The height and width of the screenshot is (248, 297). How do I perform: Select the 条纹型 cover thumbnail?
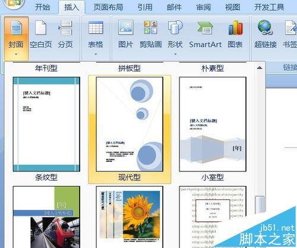pos(46,124)
